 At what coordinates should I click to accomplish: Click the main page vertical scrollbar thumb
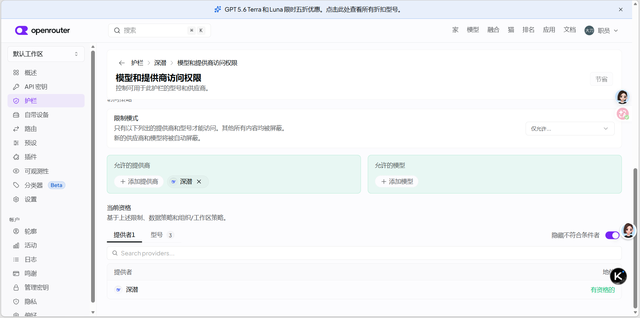click(x=635, y=238)
